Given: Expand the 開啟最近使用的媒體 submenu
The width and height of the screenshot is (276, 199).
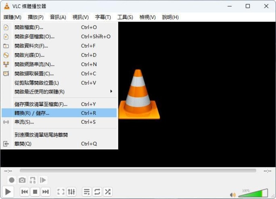Looking at the screenshot, I should coord(38,92).
